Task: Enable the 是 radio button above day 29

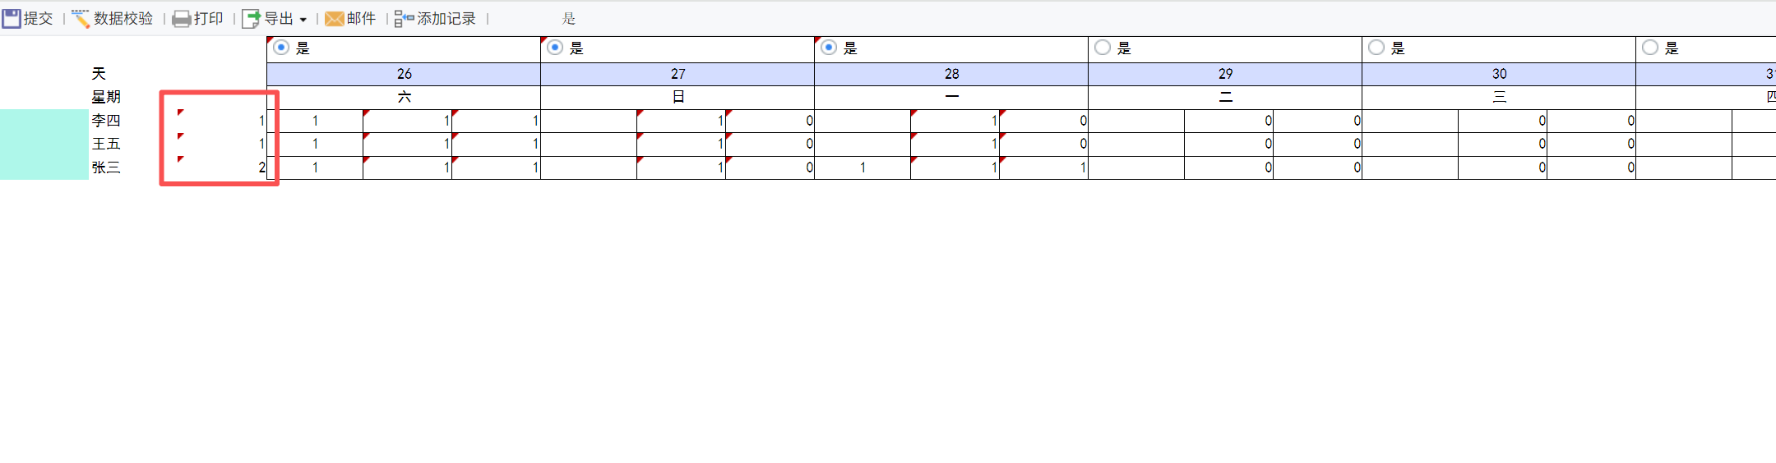Action: coord(1103,48)
